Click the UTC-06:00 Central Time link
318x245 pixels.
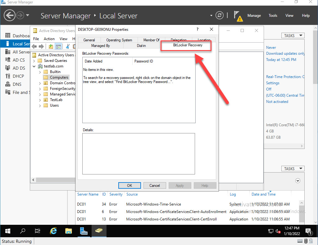click(x=285, y=95)
